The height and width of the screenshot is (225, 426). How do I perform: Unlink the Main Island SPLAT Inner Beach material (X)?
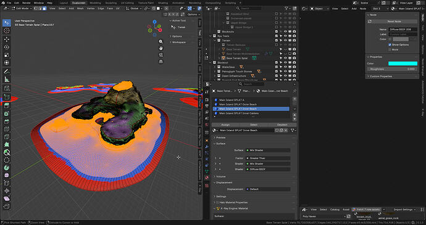click(285, 130)
